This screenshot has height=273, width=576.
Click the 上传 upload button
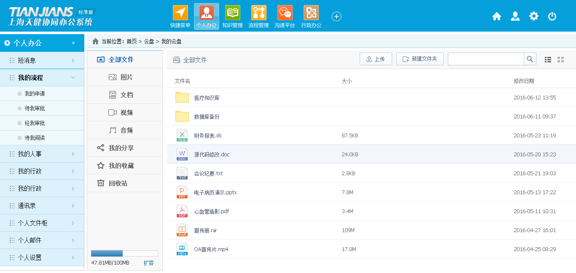point(376,59)
